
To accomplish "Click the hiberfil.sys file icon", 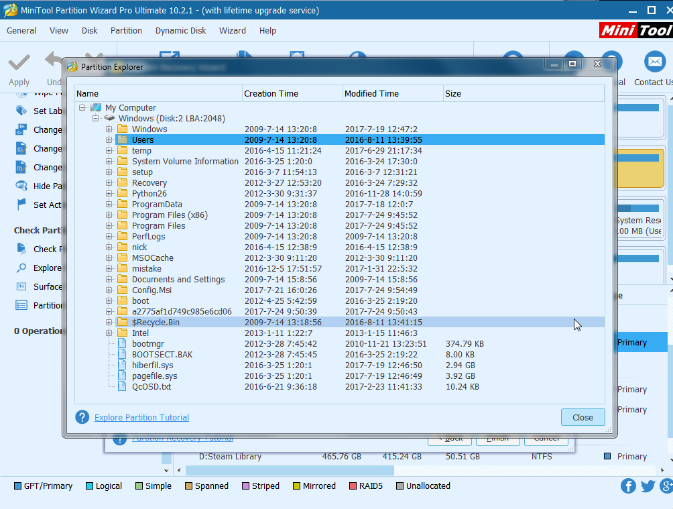I will click(x=122, y=365).
